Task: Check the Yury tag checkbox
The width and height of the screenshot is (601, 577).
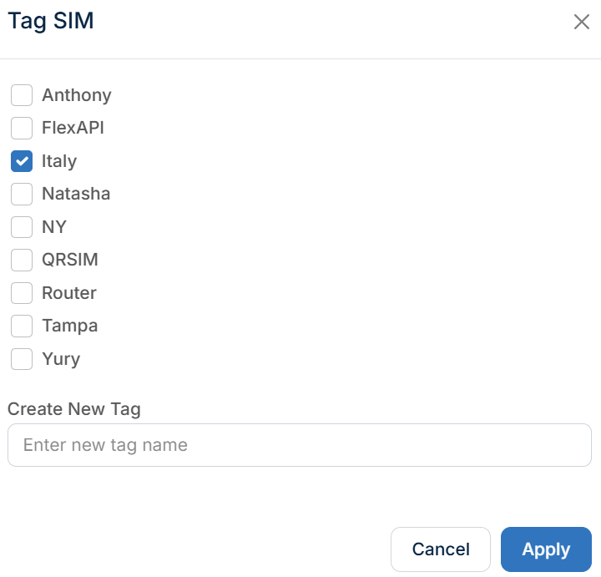Action: 22,359
